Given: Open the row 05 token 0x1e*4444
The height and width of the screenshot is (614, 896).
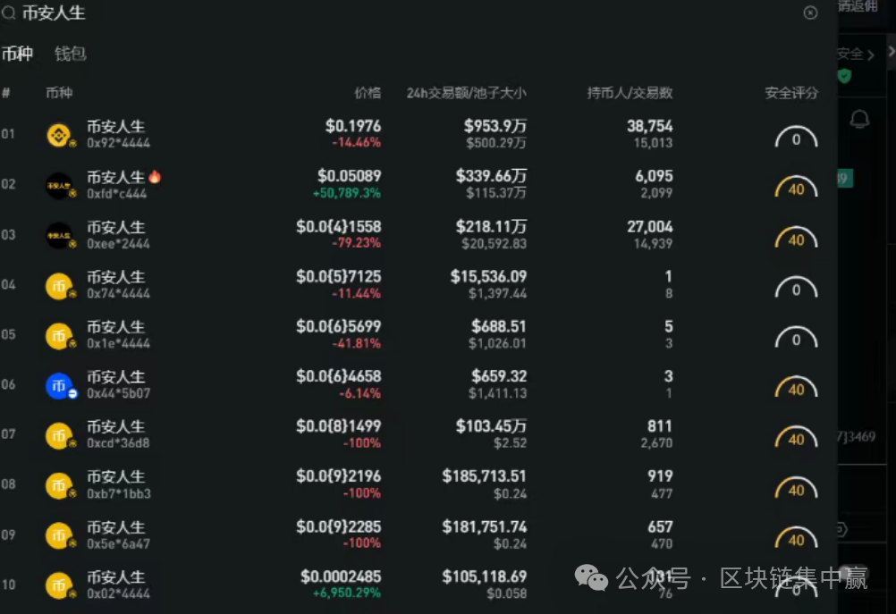Looking at the screenshot, I should [x=116, y=335].
